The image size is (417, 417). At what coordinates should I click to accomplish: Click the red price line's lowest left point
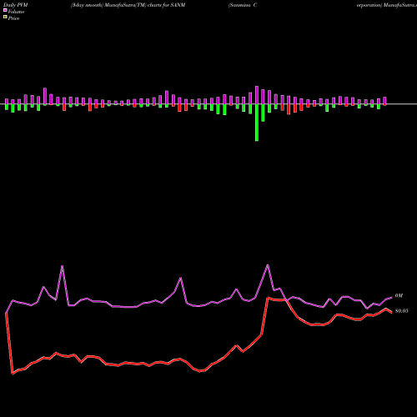[13, 374]
